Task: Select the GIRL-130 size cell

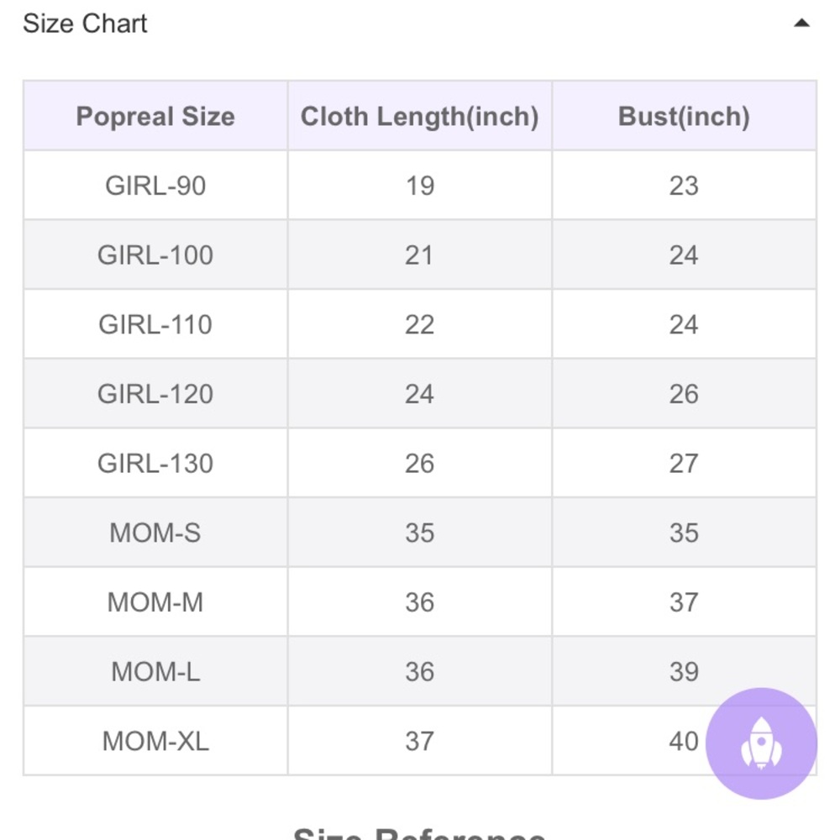Action: pyautogui.click(x=155, y=464)
